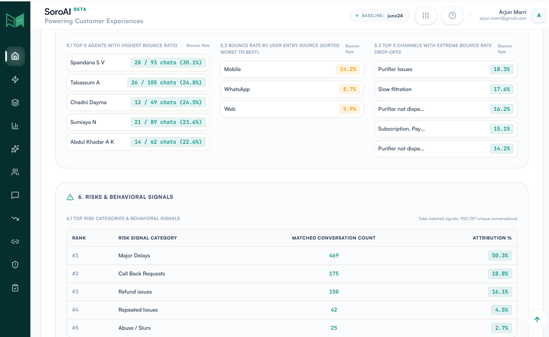
Task: Click the 30.1% bounce rate badge
Action: pyautogui.click(x=168, y=63)
